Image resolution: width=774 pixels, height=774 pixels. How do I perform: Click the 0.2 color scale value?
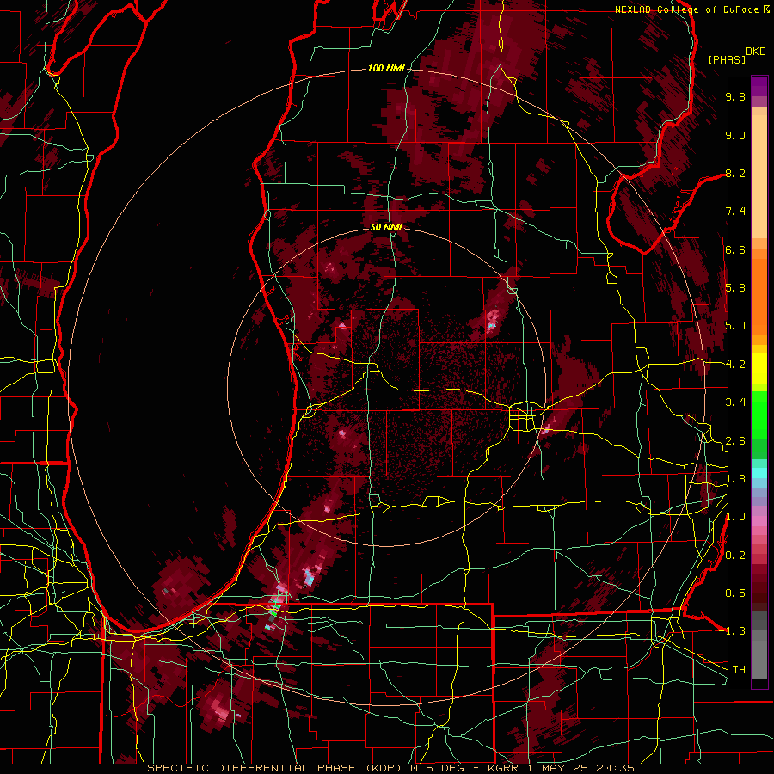pos(735,556)
